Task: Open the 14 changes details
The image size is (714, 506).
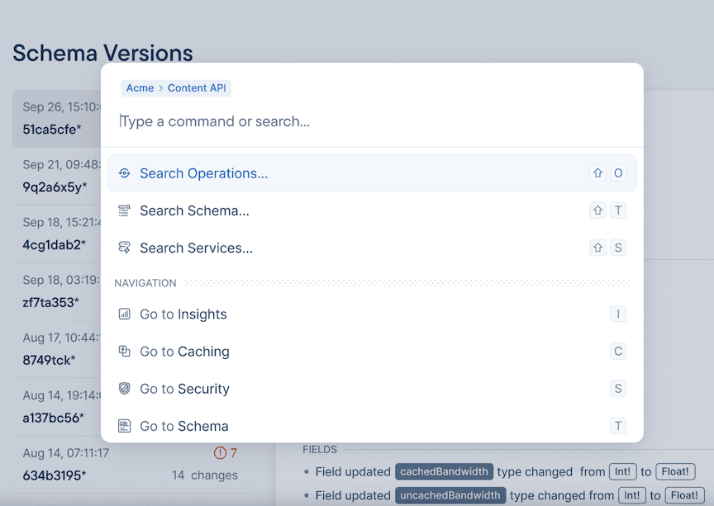Action: (x=205, y=475)
